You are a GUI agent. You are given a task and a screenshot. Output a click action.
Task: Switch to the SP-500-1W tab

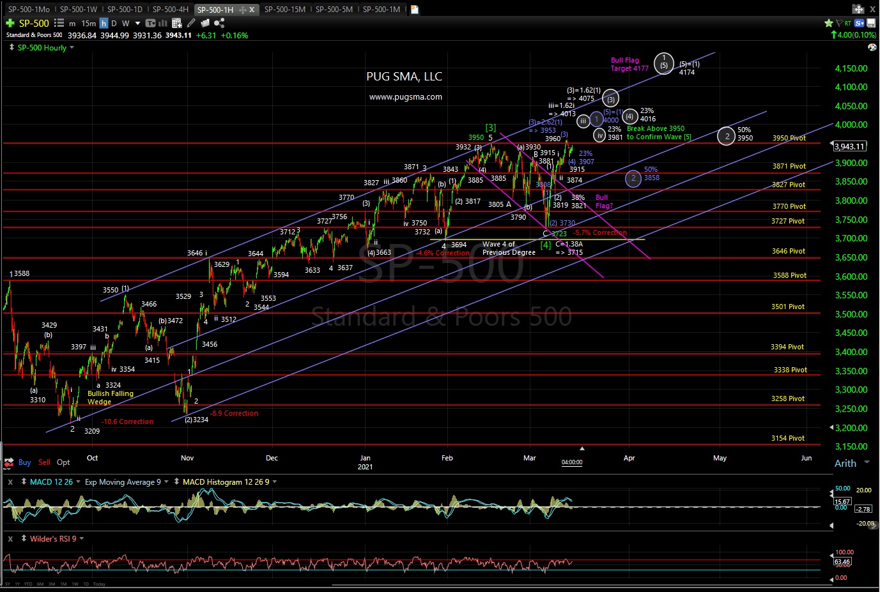[x=79, y=10]
